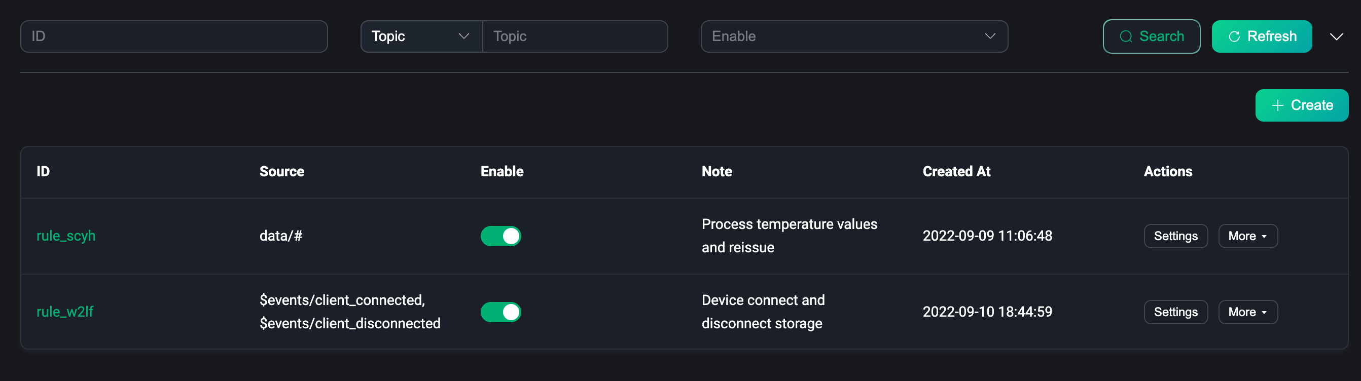Image resolution: width=1361 pixels, height=381 pixels.
Task: Open Settings for rule_scyh
Action: pos(1175,236)
